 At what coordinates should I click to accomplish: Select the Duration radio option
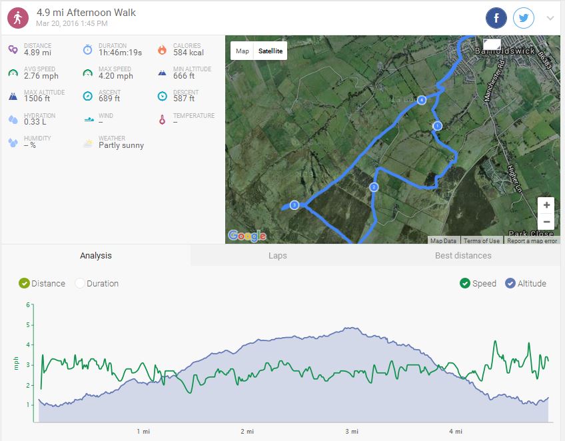coord(80,283)
